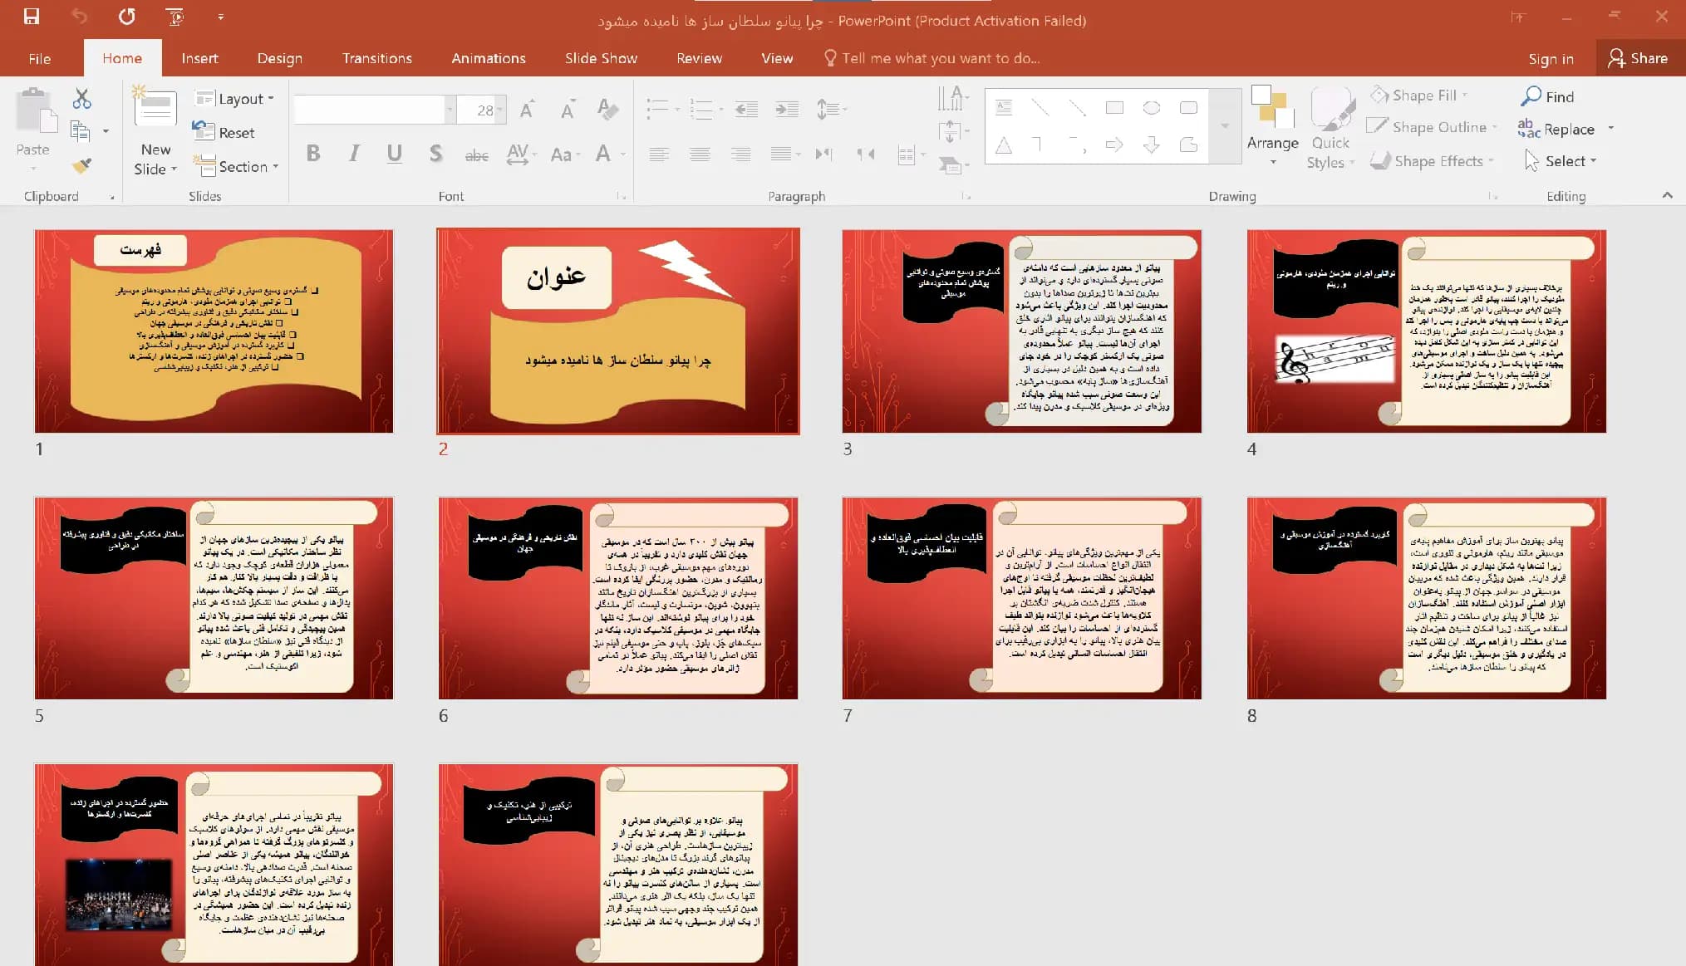The height and width of the screenshot is (966, 1686).
Task: Toggle Align Right paragraph alignment
Action: pyautogui.click(x=740, y=154)
